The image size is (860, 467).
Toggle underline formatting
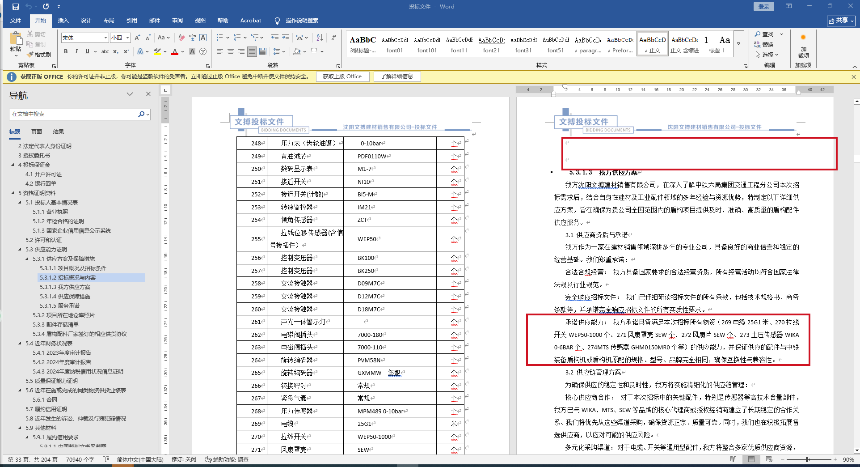click(x=87, y=51)
